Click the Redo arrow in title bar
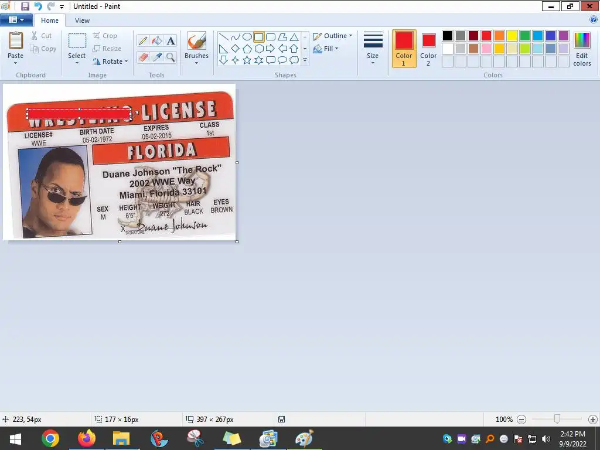This screenshot has width=600, height=450. [x=50, y=6]
